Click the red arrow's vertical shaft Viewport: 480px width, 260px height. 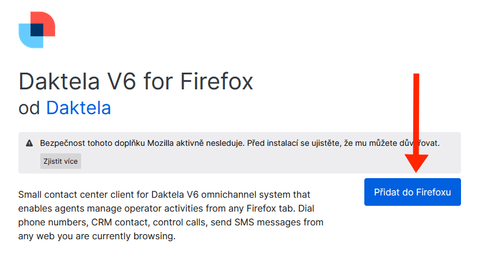(x=417, y=110)
